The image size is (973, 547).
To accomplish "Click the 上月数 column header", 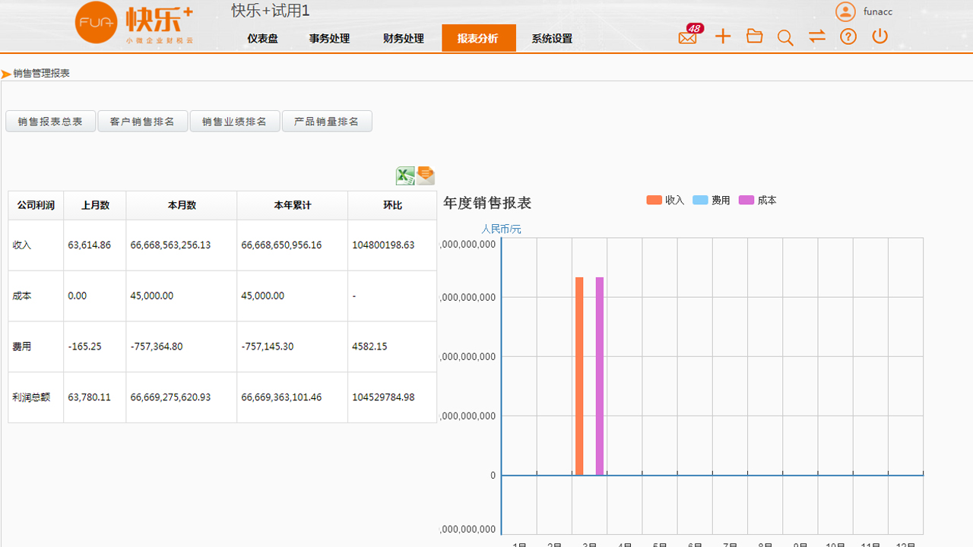I will click(x=95, y=205).
